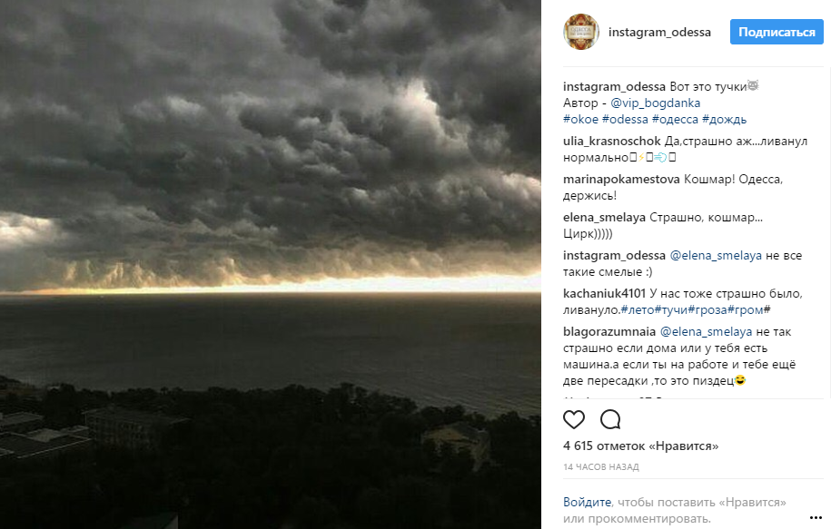
Task: View ulia_krasnoschok commenter profile
Action: [x=611, y=141]
